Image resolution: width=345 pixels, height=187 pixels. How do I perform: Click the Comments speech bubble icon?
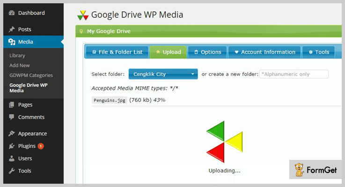[12, 117]
